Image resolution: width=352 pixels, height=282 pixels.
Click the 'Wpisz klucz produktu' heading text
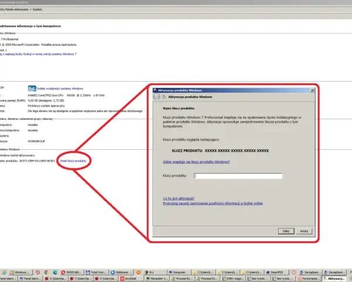click(x=178, y=108)
